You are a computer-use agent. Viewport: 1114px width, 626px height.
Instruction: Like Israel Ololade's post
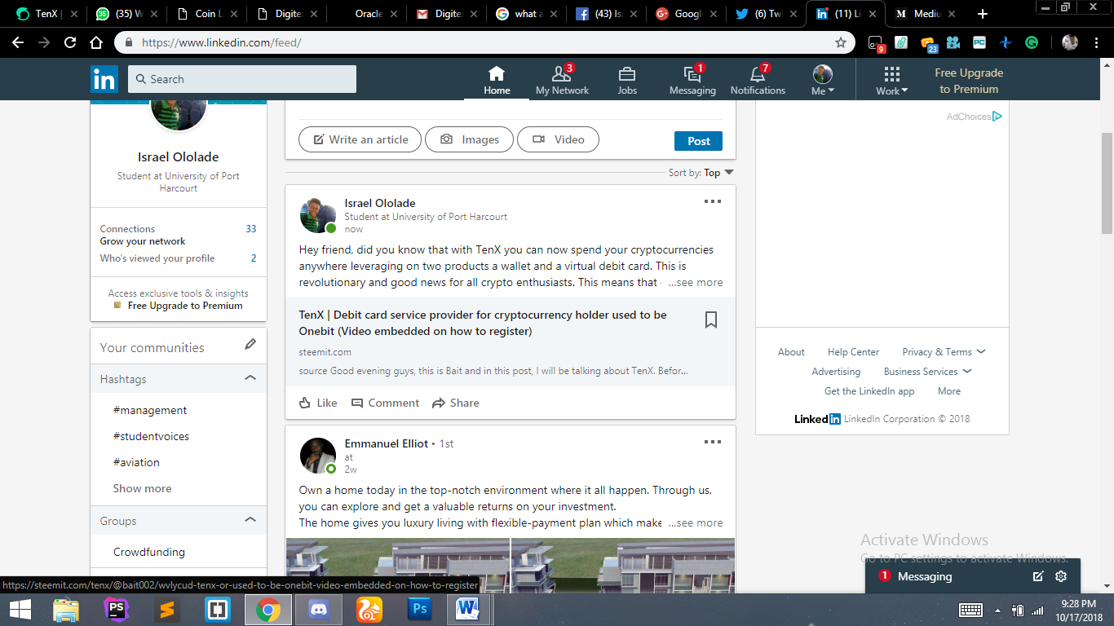coord(318,403)
